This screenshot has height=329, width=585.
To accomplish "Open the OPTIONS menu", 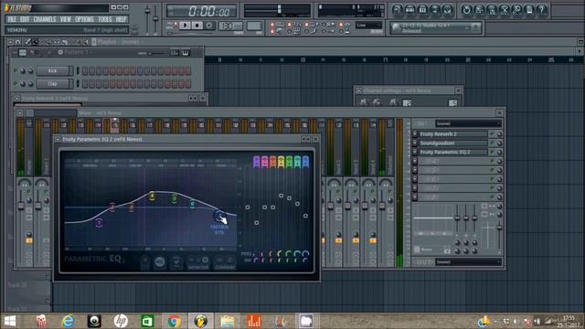I will [84, 19].
